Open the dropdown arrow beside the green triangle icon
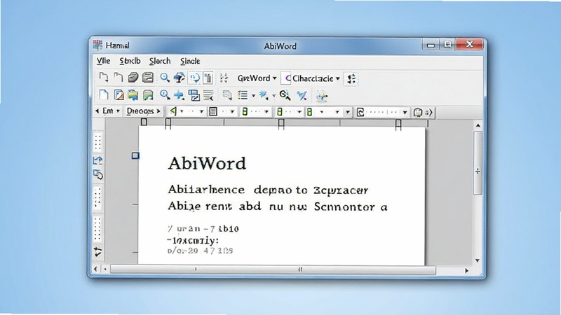Viewport: 561px width, 315px height. click(182, 112)
